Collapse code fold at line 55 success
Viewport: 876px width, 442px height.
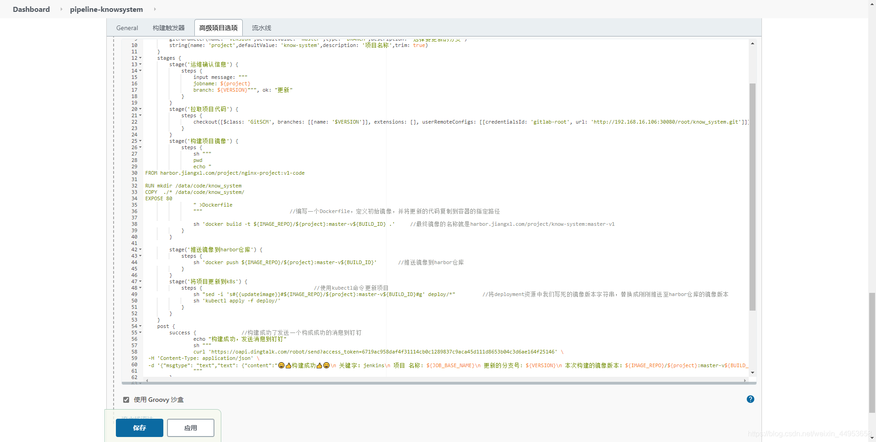tap(141, 333)
